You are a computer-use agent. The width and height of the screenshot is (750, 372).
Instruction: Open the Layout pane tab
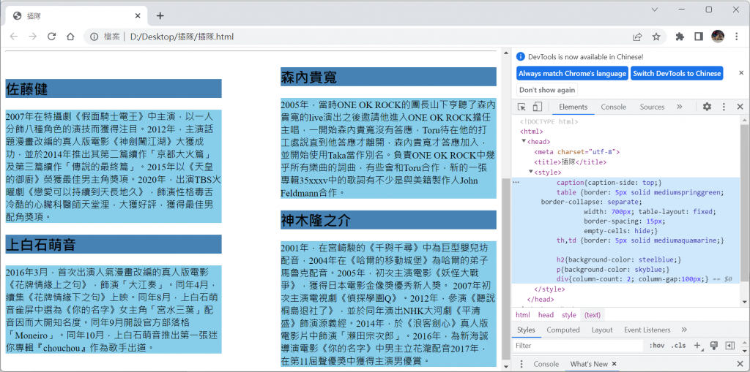click(x=602, y=330)
